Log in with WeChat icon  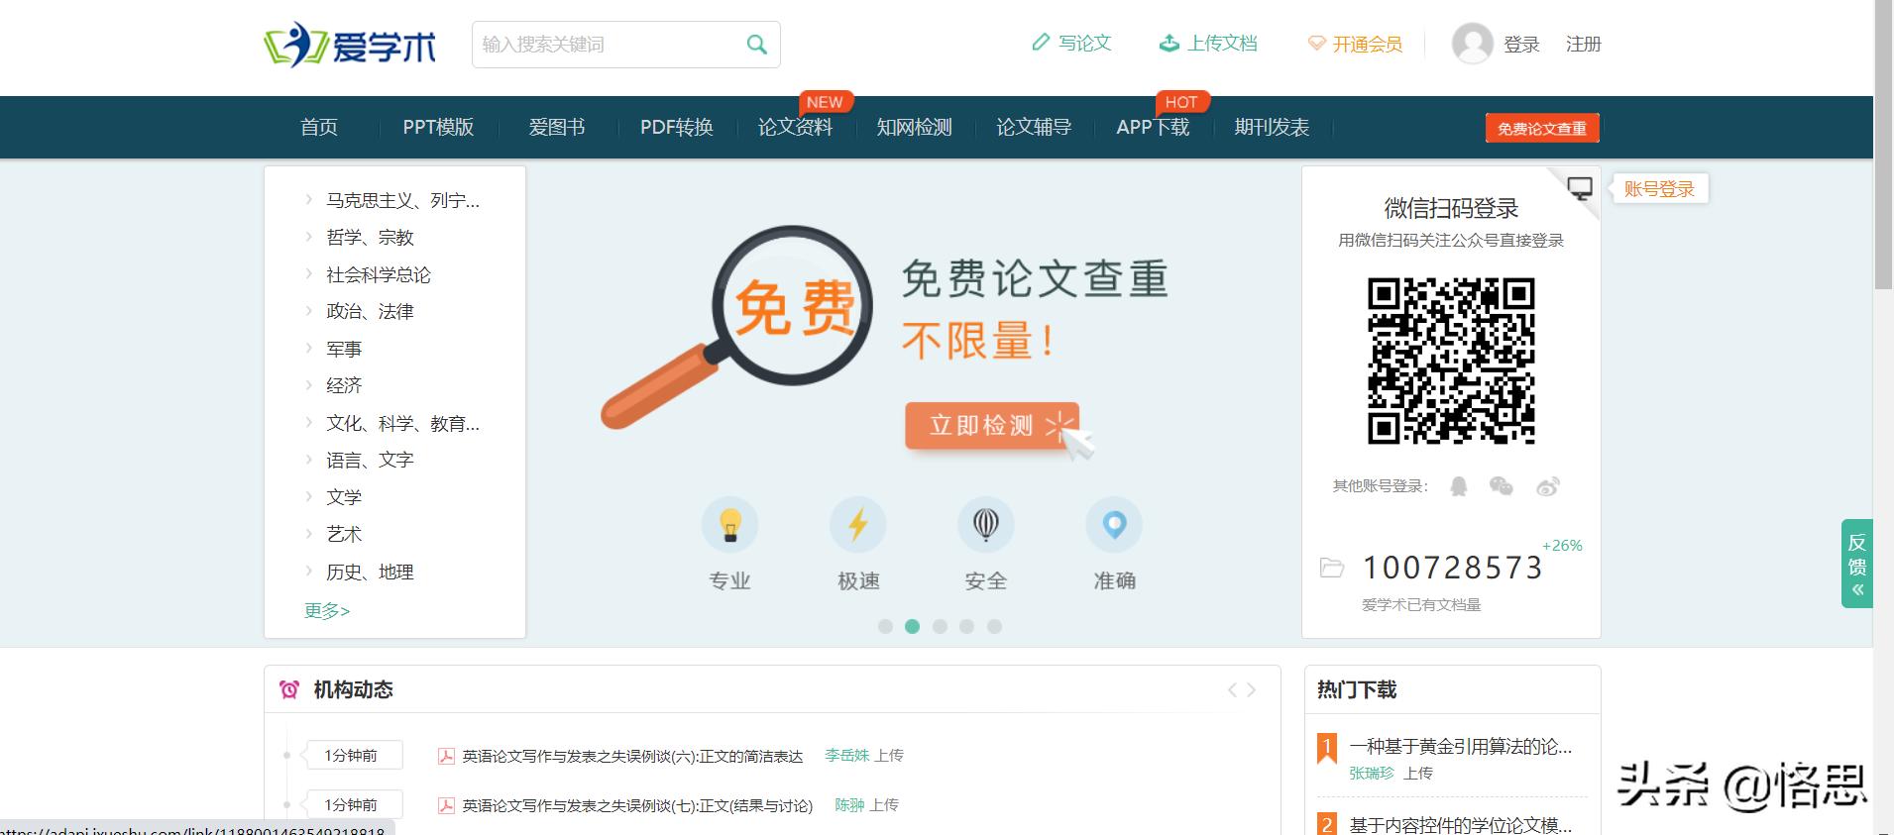(x=1502, y=486)
